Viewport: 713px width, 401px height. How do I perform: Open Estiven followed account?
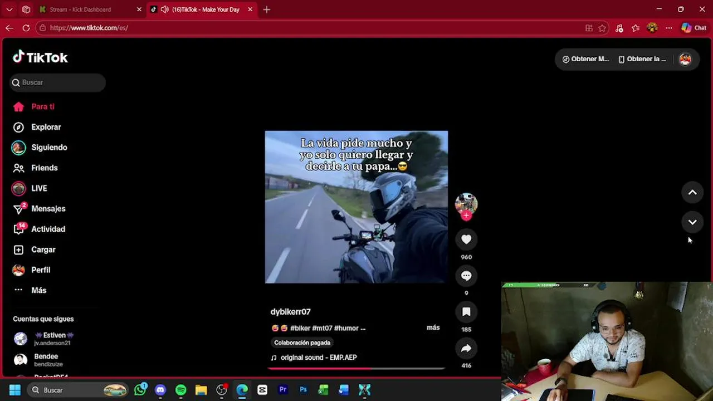tap(54, 339)
